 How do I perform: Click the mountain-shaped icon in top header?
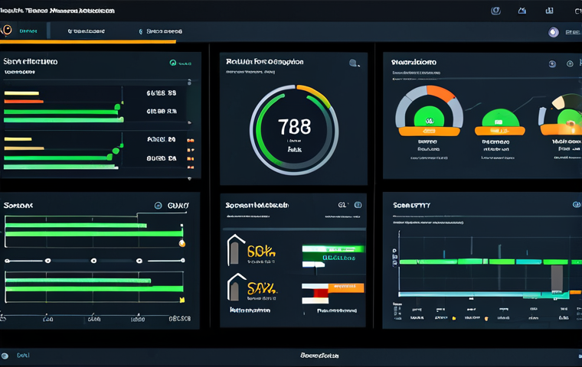[x=522, y=11]
